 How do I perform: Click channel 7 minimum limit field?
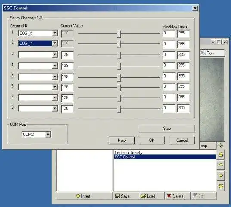pos(169,97)
